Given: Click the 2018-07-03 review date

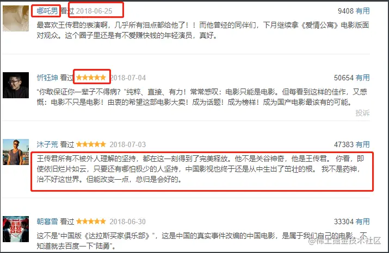Looking at the screenshot, I should click(x=128, y=144).
